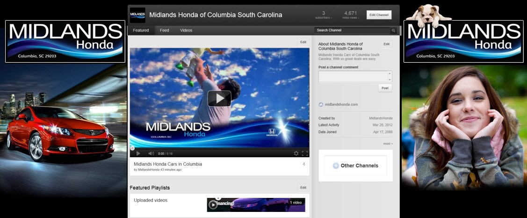Viewport: 527px width, 218px height.
Task: Click the channel title 'Midlands Honda of Columbia South Carolina'
Action: click(x=216, y=15)
